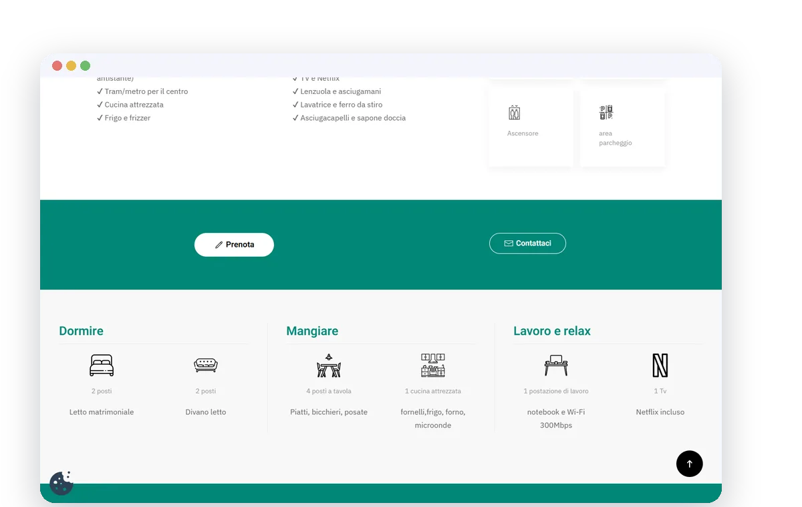Viewport: 802px width, 507px height.
Task: Select the parking area icon
Action: [606, 113]
